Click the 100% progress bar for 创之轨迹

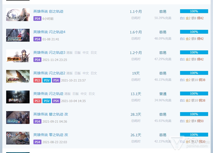[194, 11]
